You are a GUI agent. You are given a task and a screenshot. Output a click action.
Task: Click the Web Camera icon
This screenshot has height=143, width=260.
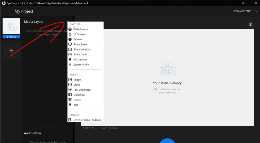pos(70,29)
